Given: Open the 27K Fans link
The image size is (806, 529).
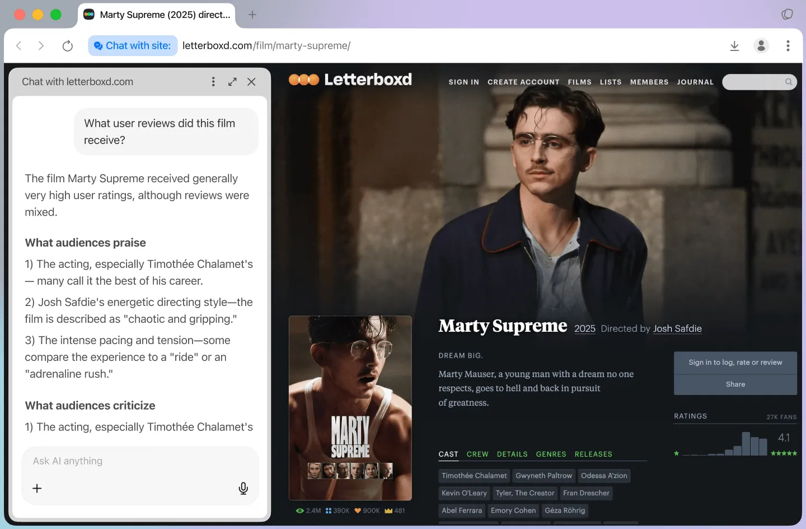Looking at the screenshot, I should point(781,417).
